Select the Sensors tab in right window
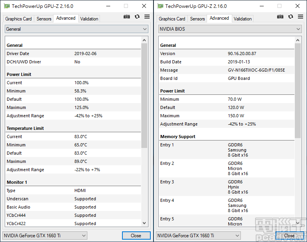Screen dimensions: 307x242 pos(198,19)
